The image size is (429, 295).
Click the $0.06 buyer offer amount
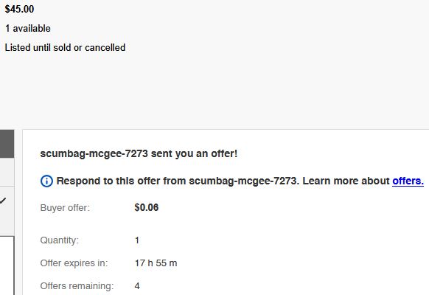147,207
